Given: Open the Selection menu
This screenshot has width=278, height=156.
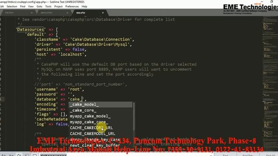Looking at the screenshot, I should point(12,6).
